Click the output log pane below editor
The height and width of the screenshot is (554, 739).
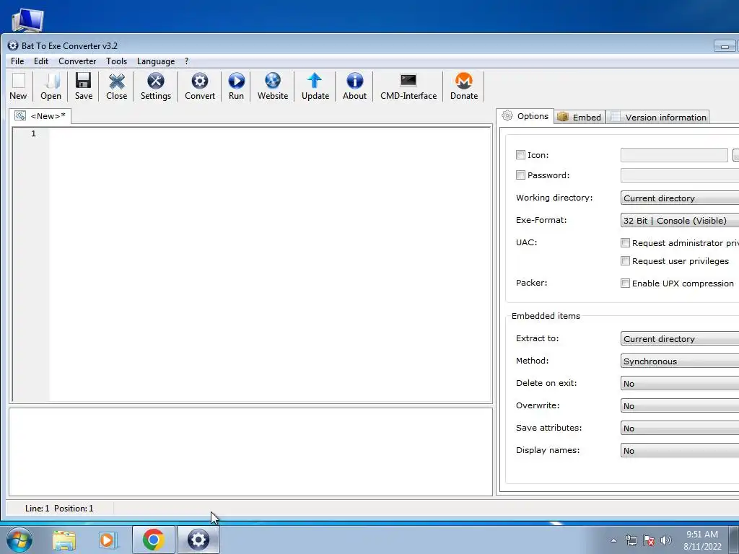point(250,452)
